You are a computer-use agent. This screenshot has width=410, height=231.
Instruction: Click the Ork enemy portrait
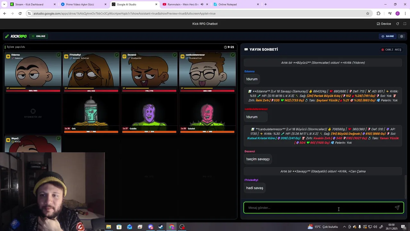click(x=91, y=111)
